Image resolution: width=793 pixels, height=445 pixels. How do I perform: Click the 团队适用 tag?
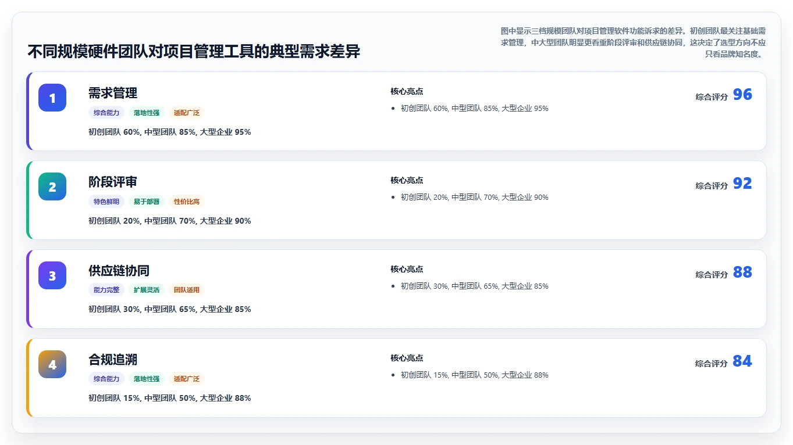click(187, 290)
